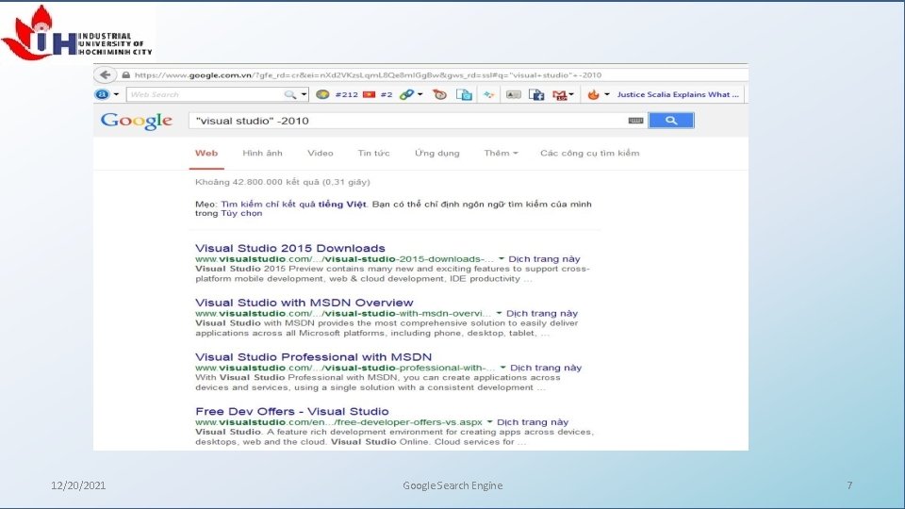Viewport: 905px width, 509px height.
Task: Click the Wayback clock icon in the toolbar
Action: coord(440,94)
